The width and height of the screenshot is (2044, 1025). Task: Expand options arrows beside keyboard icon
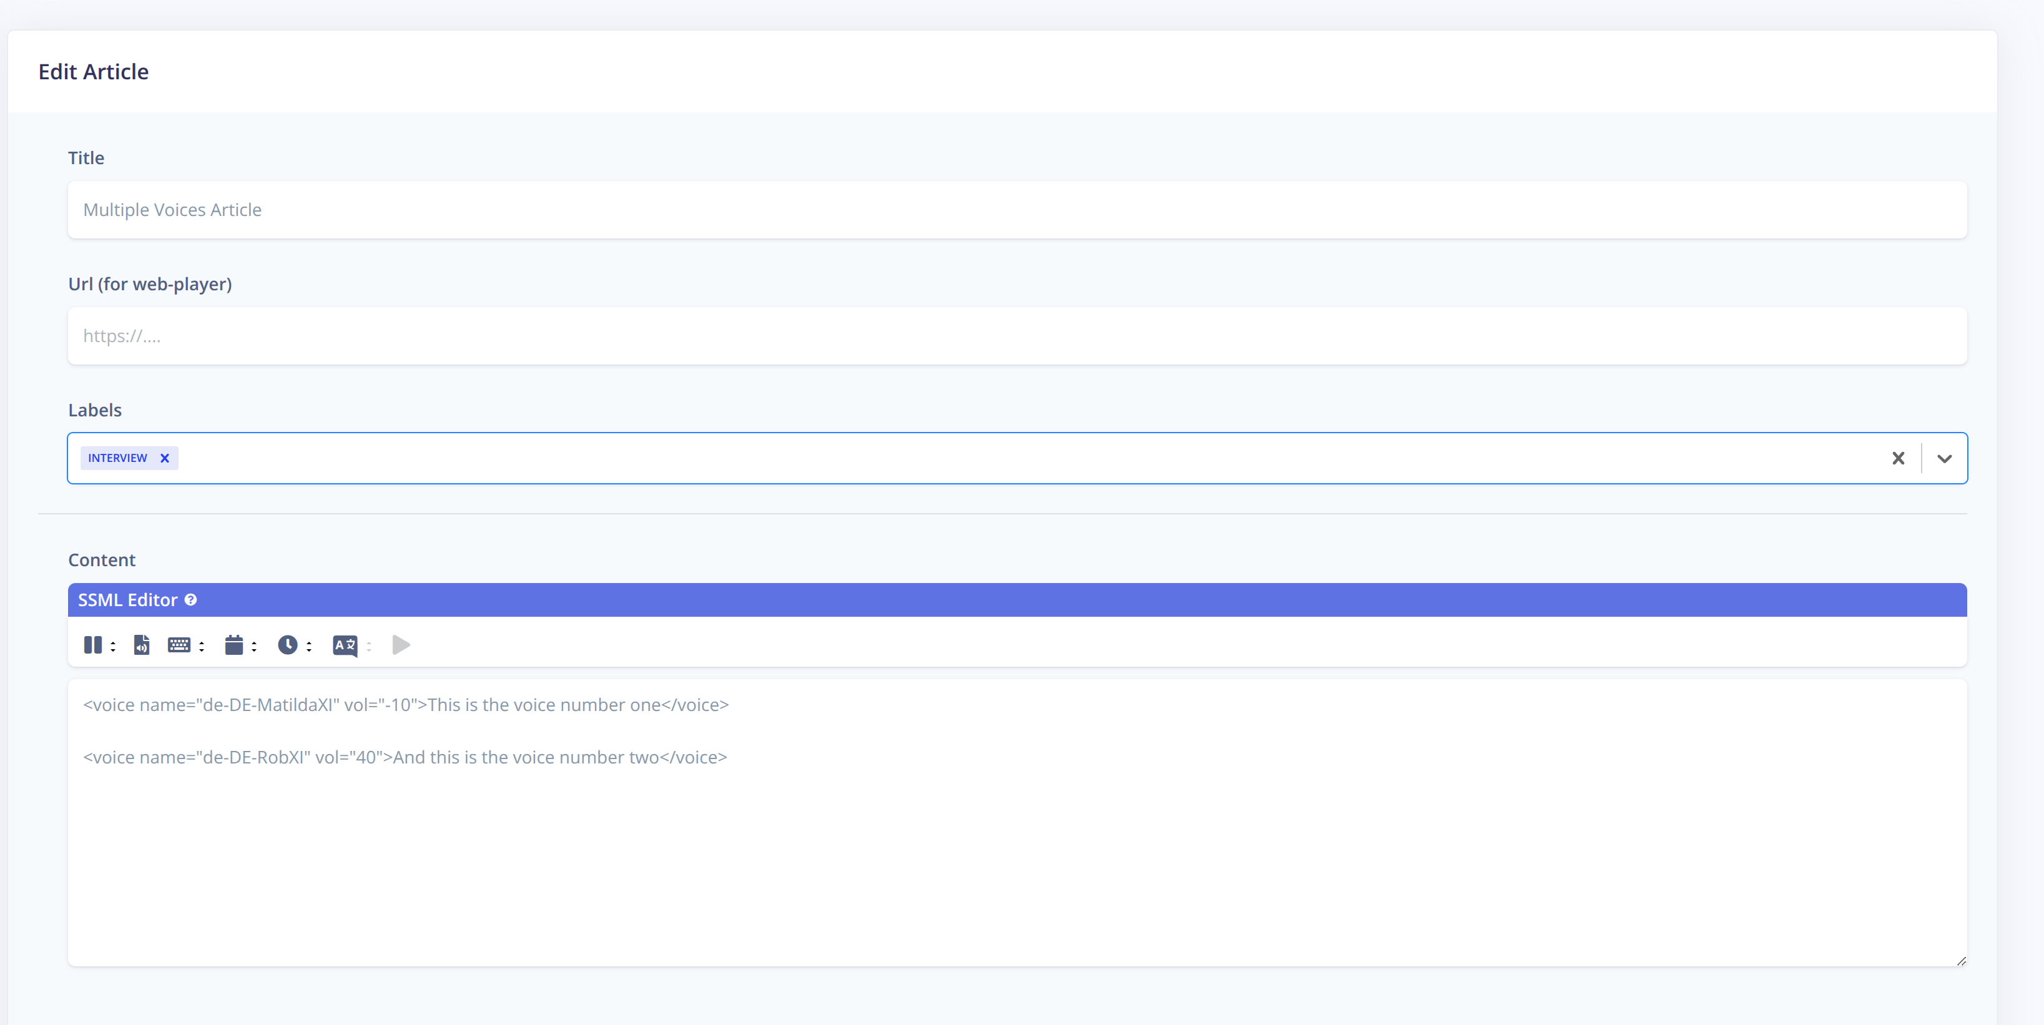click(202, 647)
